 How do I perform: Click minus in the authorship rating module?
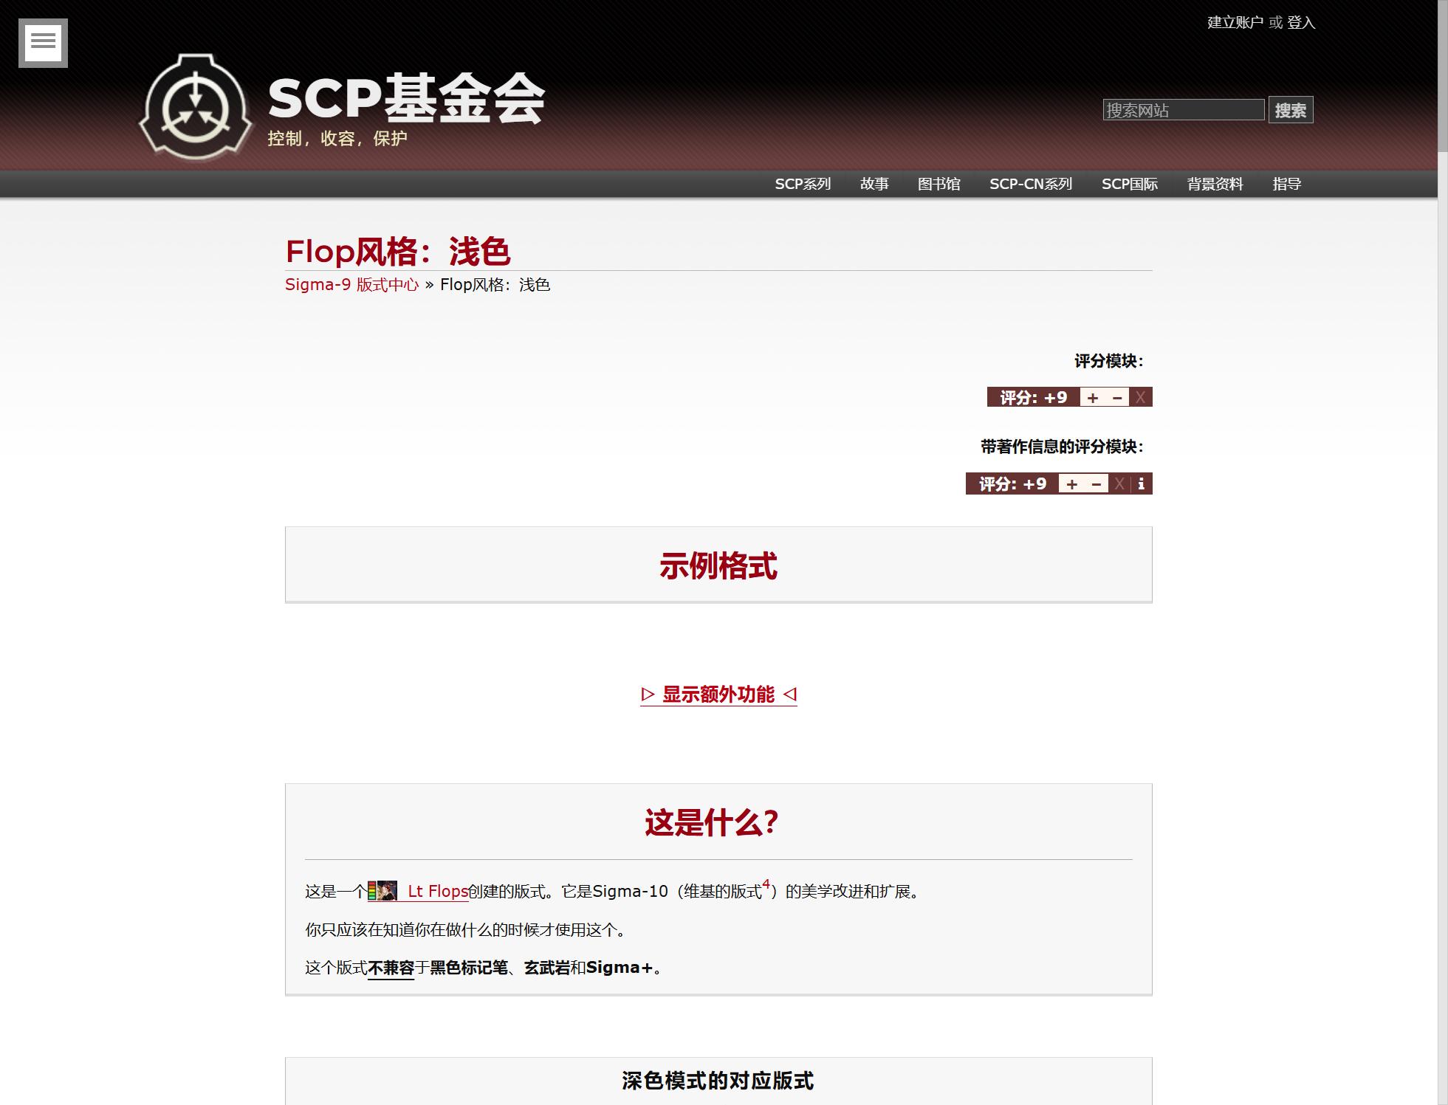1097,484
